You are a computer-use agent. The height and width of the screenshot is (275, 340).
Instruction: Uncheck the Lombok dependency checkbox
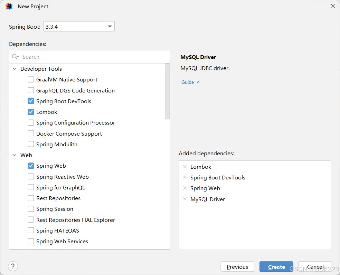[31, 112]
